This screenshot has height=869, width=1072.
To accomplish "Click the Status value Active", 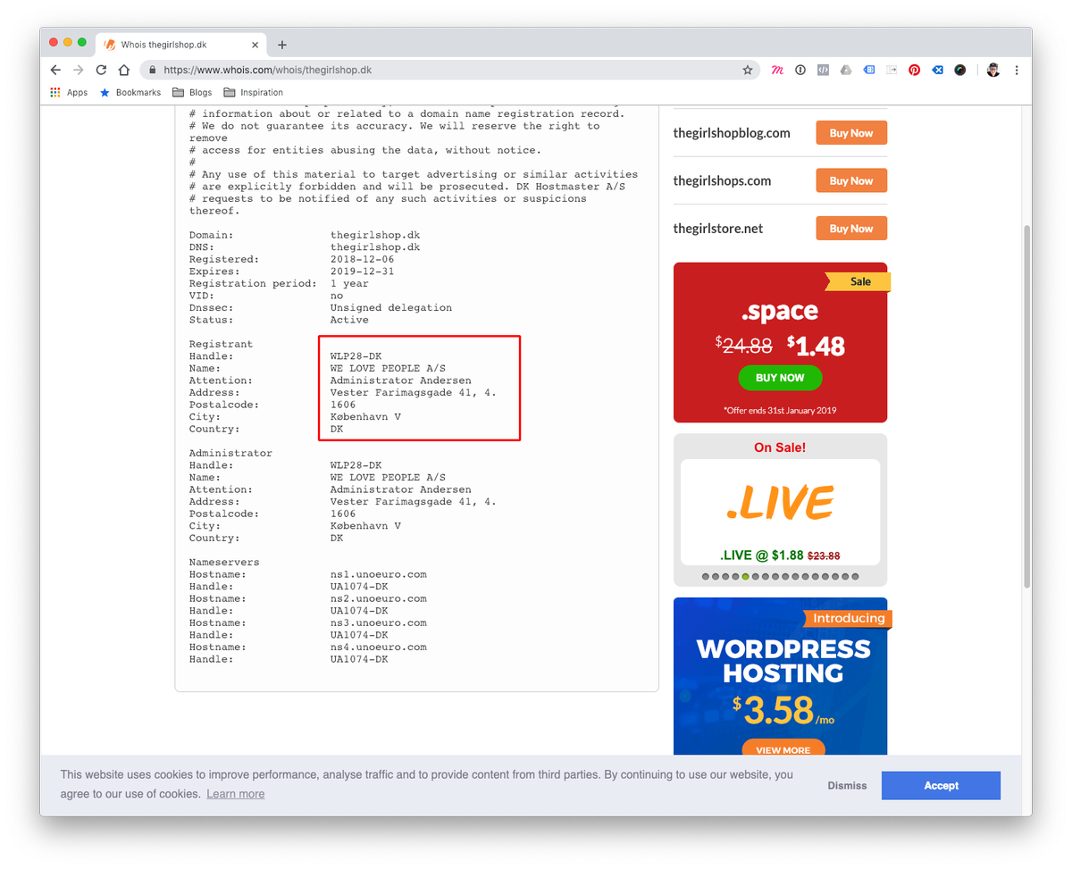I will (x=349, y=320).
